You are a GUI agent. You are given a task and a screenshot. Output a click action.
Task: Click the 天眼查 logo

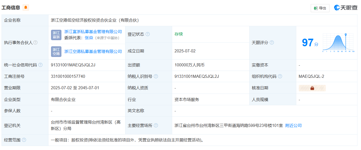coord(346,8)
